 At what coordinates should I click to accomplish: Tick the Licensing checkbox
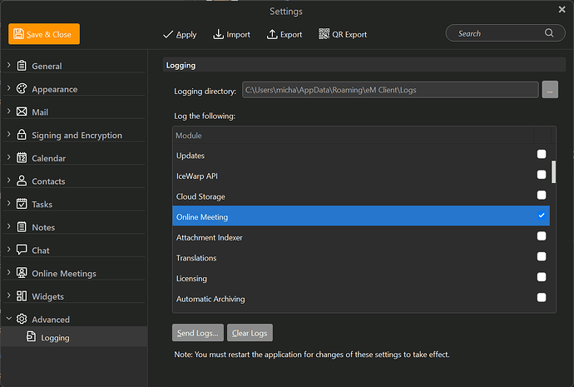click(542, 277)
